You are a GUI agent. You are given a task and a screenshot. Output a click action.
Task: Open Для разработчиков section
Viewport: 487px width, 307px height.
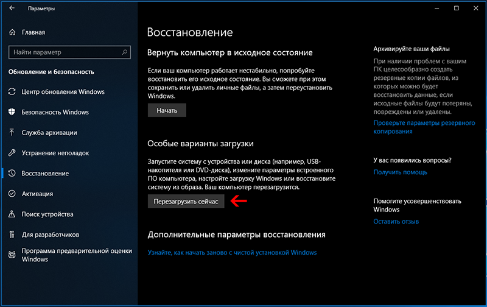click(51, 235)
